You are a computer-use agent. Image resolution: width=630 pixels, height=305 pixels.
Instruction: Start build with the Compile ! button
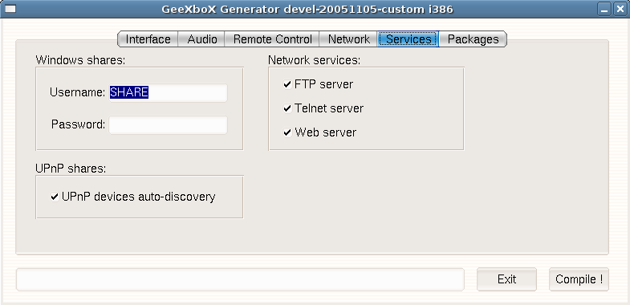click(x=579, y=279)
